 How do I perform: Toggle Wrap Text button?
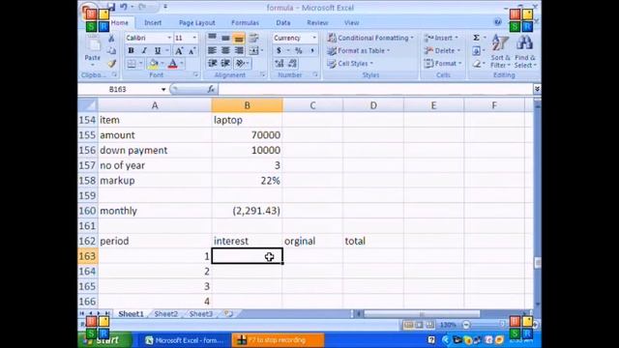click(x=253, y=38)
